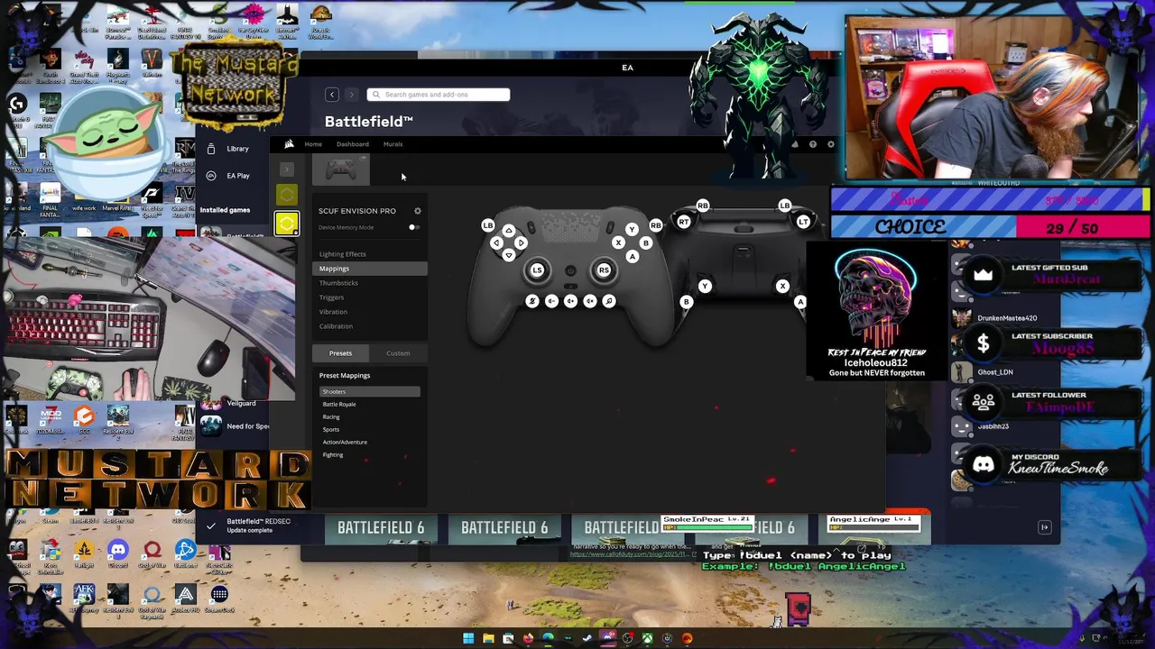
Task: Select D-pad down on the controller
Action: click(x=509, y=256)
